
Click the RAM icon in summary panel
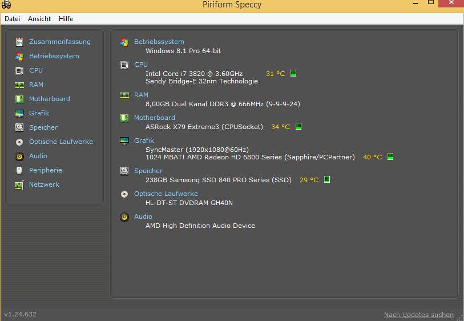tap(124, 95)
